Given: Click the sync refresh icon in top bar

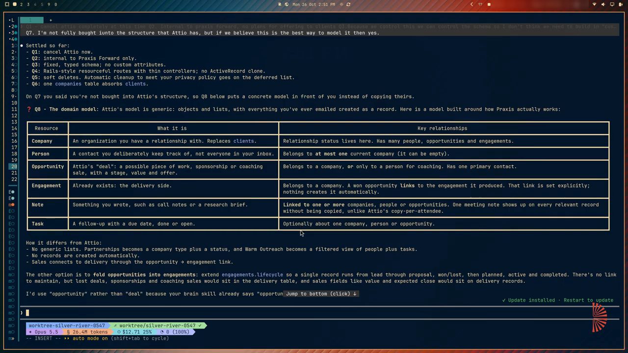Looking at the screenshot, I should click(x=348, y=4).
